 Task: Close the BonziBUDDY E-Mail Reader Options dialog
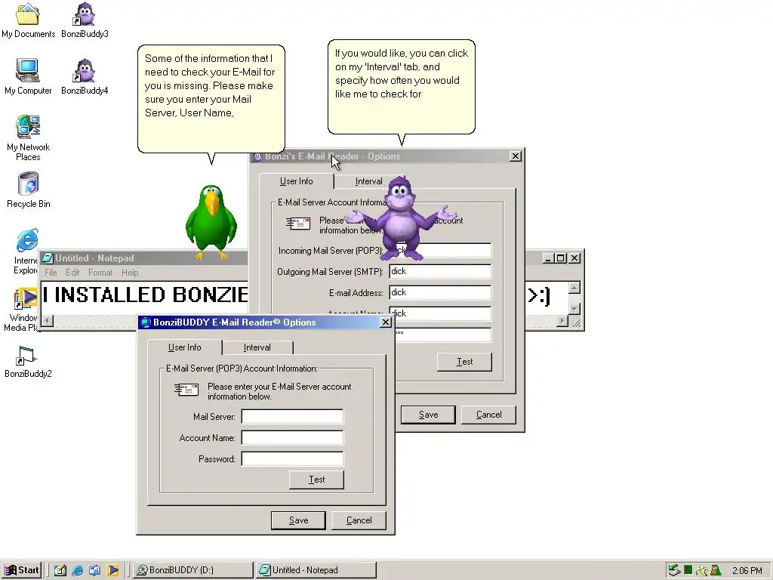(386, 322)
